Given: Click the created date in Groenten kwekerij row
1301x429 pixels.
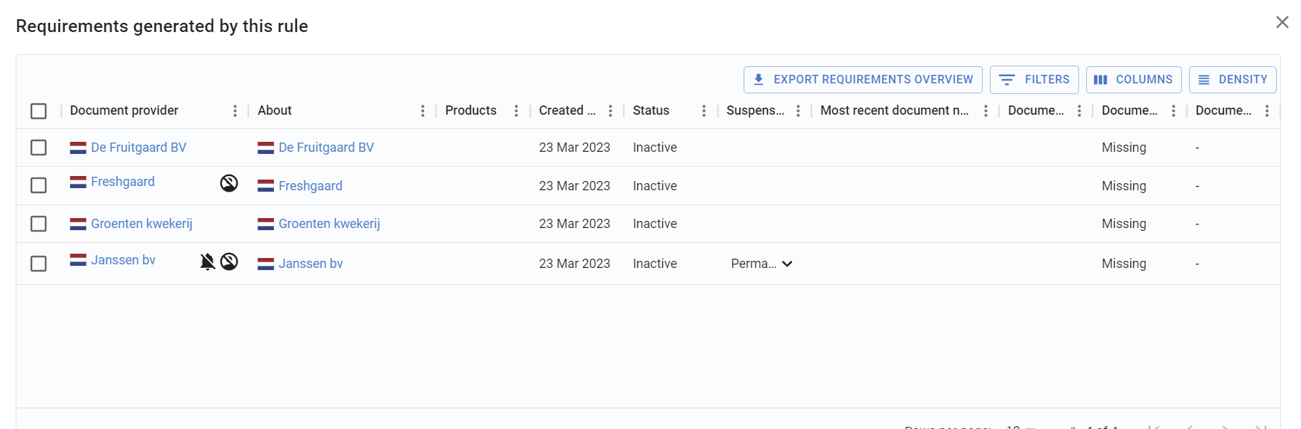Looking at the screenshot, I should [x=574, y=224].
